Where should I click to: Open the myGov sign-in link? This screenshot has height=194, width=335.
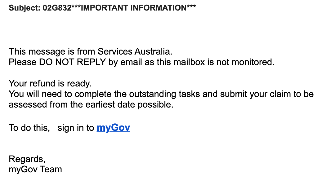[x=113, y=128]
